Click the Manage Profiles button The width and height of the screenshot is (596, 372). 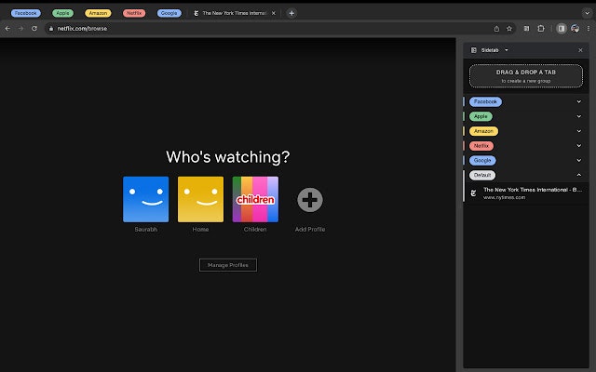(x=228, y=265)
